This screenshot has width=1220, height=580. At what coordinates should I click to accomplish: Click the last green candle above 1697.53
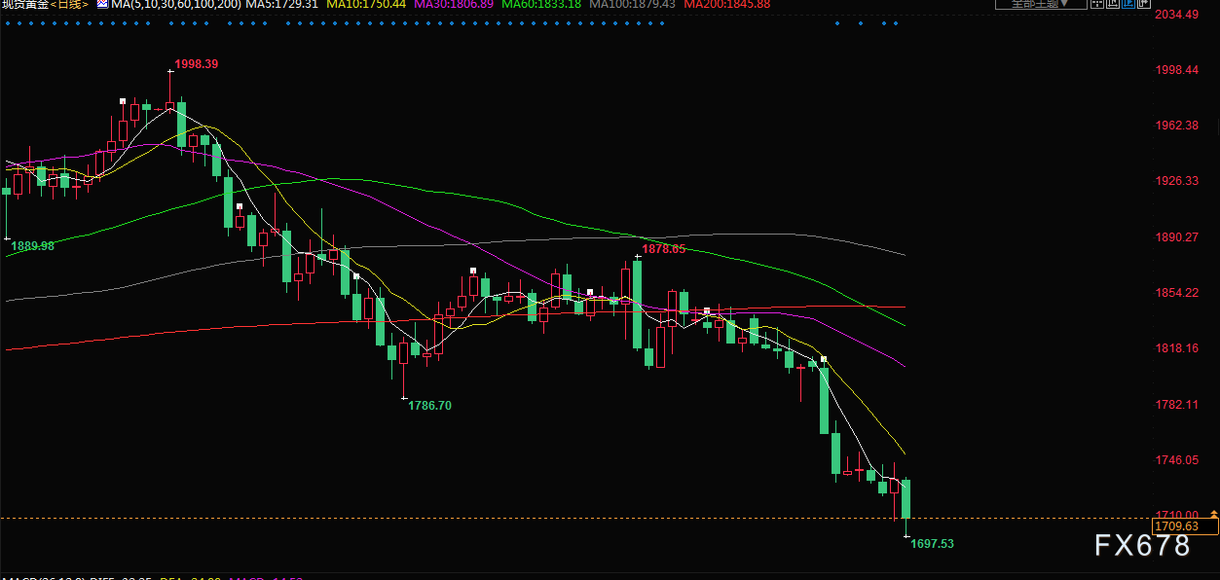tap(906, 498)
